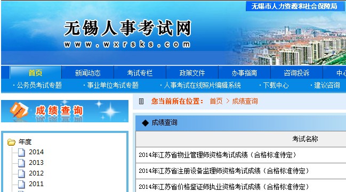Click the document icon beside 2012
Image resolution: width=346 pixels, height=192 pixels.
[x=21, y=173]
